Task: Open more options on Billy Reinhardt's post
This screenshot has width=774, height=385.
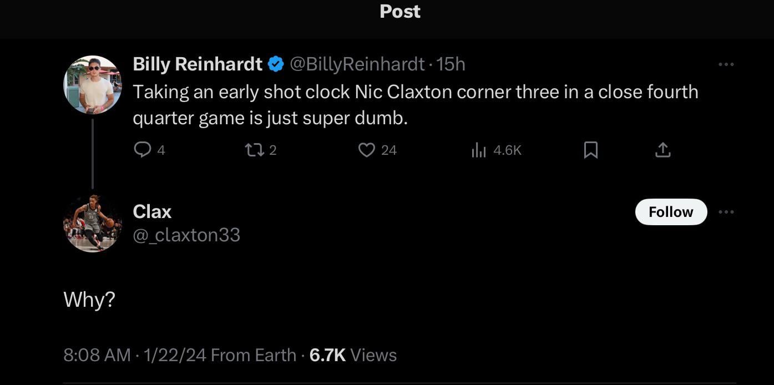Action: tap(726, 64)
